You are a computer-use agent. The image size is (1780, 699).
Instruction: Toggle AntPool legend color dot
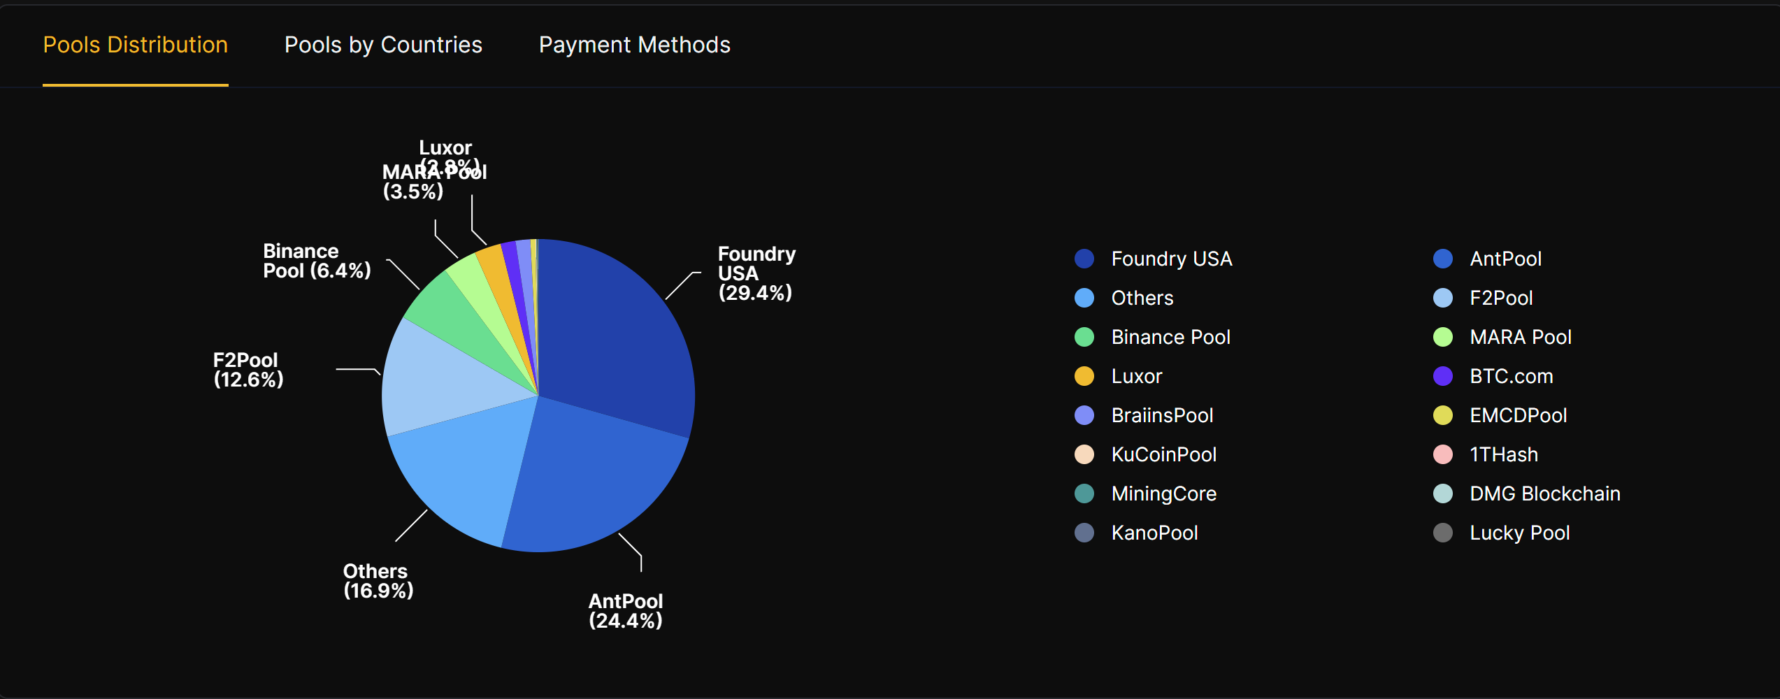pos(1443,259)
